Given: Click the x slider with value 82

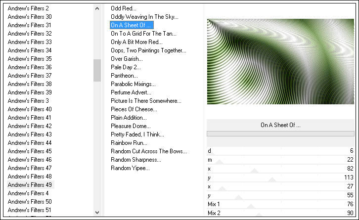Looking at the screenshot, I should [280, 169].
